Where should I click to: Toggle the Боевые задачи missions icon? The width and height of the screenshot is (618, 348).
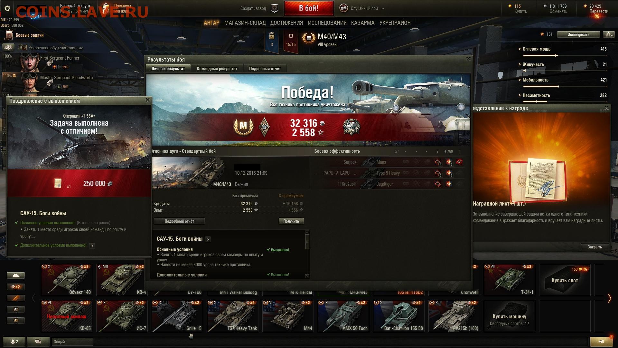tap(9, 35)
